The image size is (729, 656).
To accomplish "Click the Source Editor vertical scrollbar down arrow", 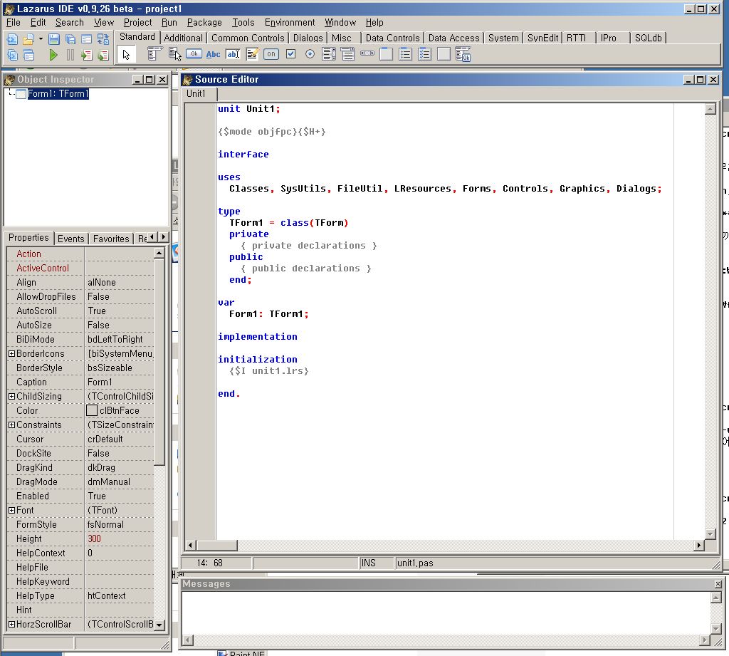I will (x=710, y=534).
